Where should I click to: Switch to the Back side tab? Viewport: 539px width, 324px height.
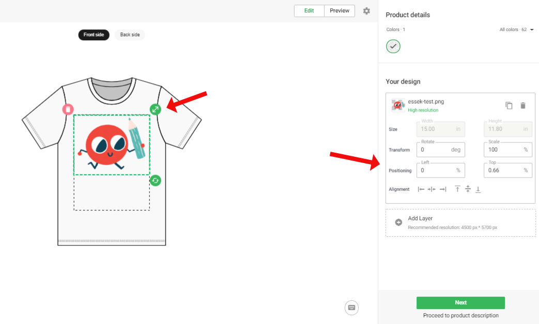tap(130, 35)
